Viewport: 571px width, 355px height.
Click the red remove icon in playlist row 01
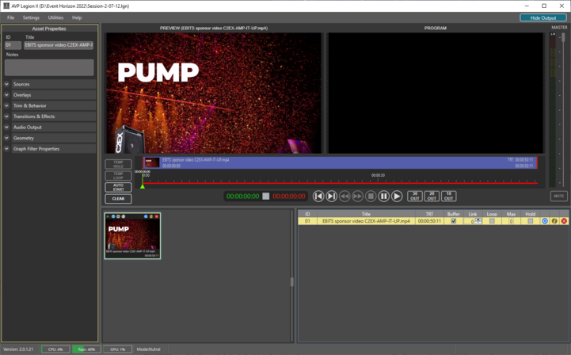pos(565,221)
